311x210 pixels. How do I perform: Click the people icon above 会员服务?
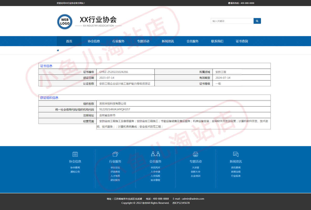pos(155,154)
